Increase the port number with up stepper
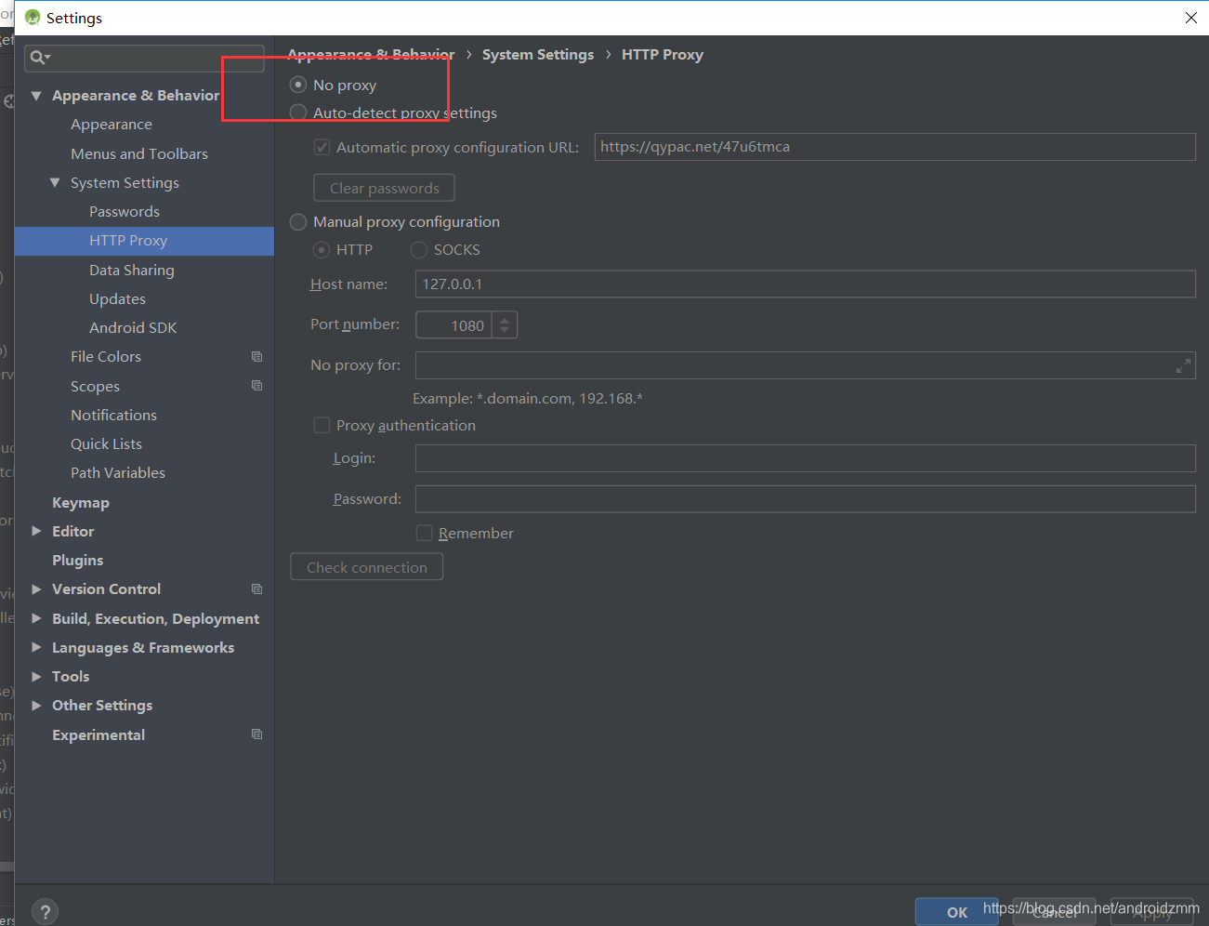Image resolution: width=1209 pixels, height=926 pixels. (505, 320)
